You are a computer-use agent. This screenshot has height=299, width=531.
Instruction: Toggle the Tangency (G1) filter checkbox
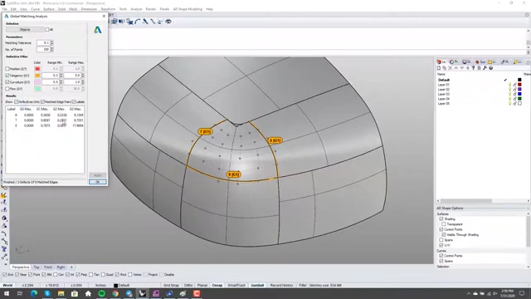click(7, 76)
